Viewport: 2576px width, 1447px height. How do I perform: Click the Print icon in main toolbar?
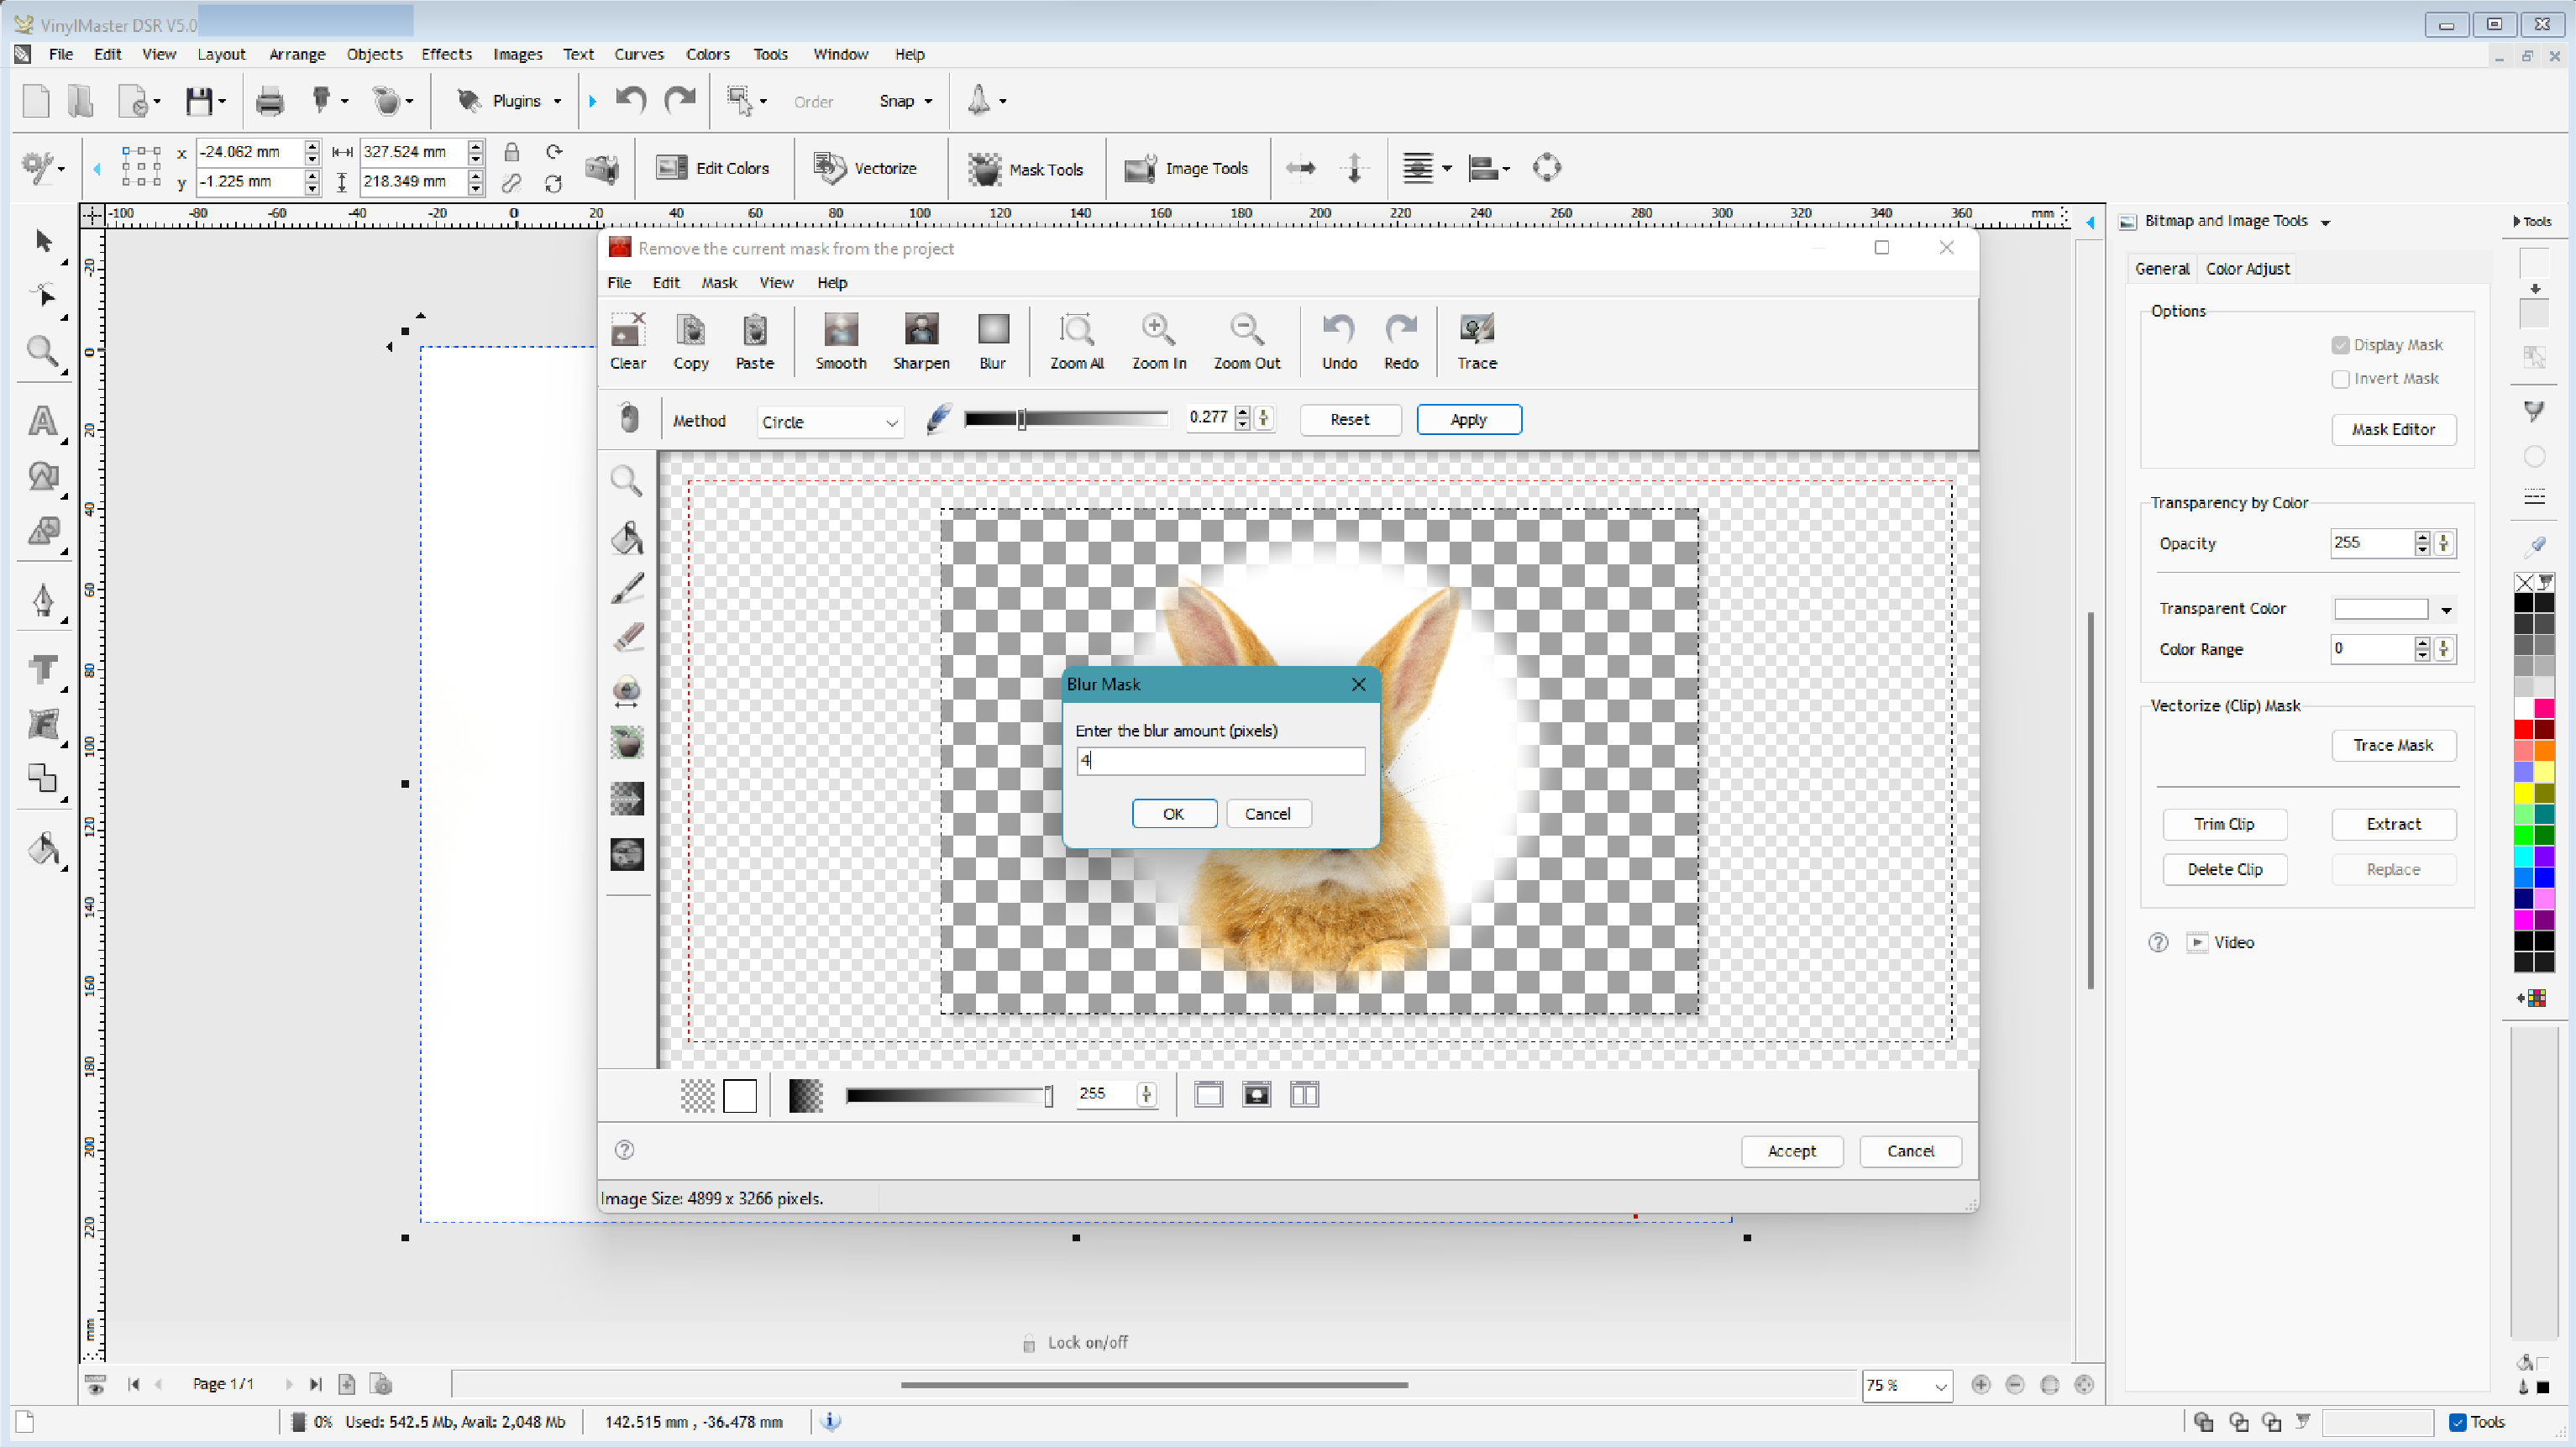269,101
